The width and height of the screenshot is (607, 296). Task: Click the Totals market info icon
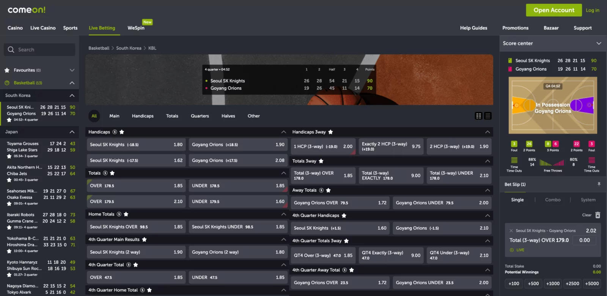tap(105, 173)
